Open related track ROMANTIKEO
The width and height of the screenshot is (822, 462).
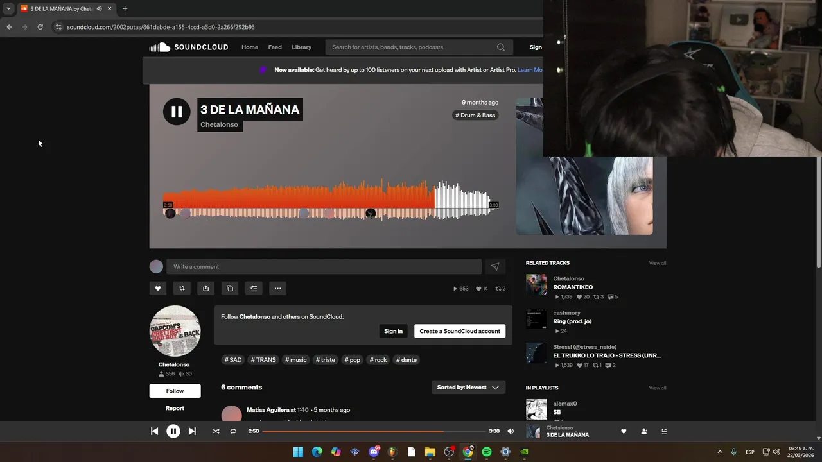coord(573,287)
